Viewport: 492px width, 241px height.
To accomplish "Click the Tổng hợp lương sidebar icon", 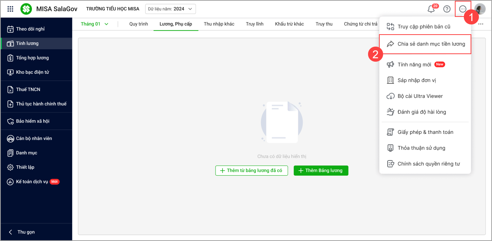I will pyautogui.click(x=11, y=58).
